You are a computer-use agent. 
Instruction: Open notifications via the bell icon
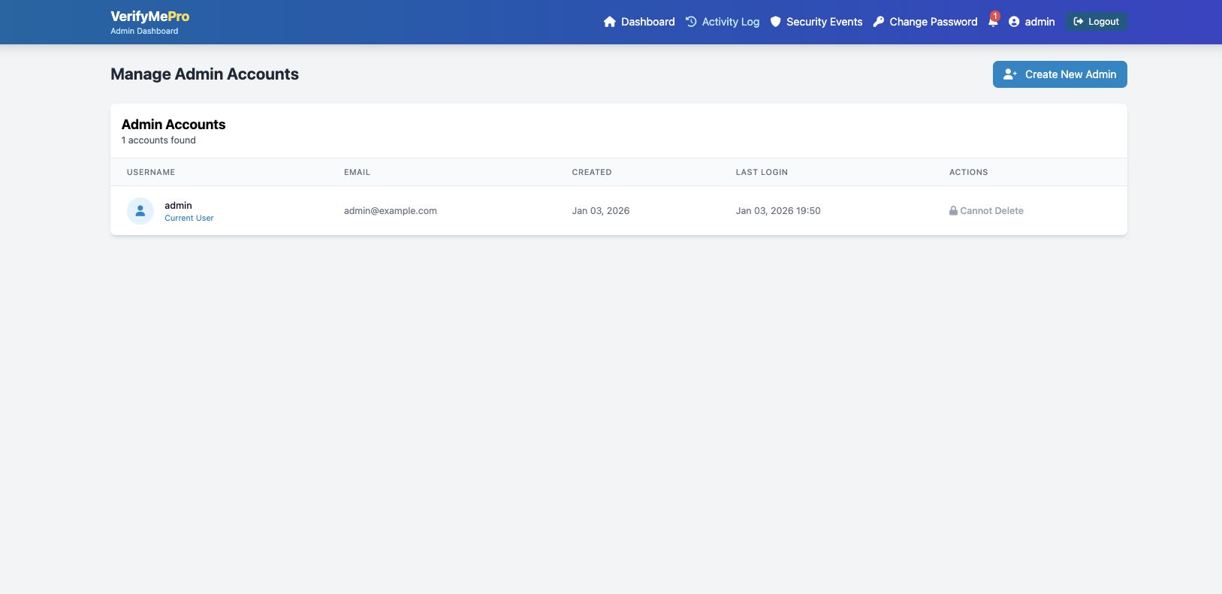click(992, 22)
